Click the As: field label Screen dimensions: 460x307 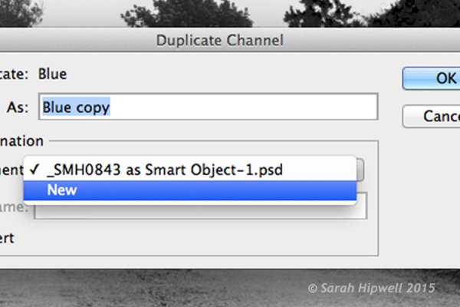(18, 108)
